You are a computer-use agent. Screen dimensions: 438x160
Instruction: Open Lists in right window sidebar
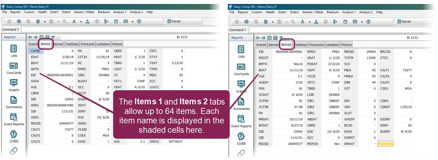click(241, 52)
